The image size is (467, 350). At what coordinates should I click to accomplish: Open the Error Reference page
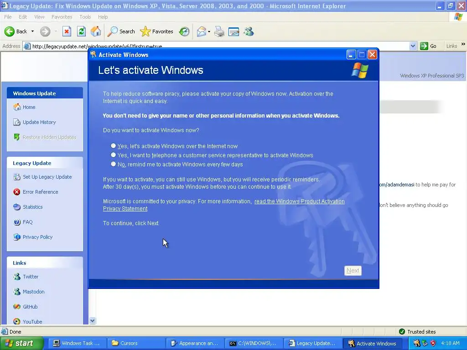pyautogui.click(x=36, y=192)
